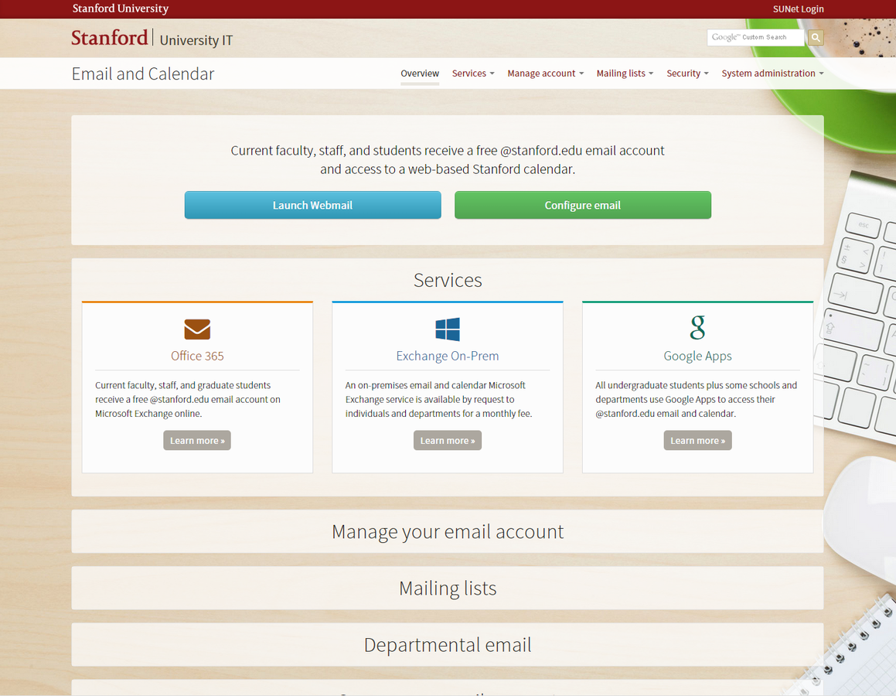The height and width of the screenshot is (696, 896).
Task: Expand the Departmental email section
Action: [448, 644]
